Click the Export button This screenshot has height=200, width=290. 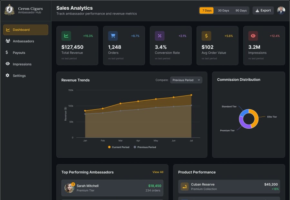click(x=263, y=11)
